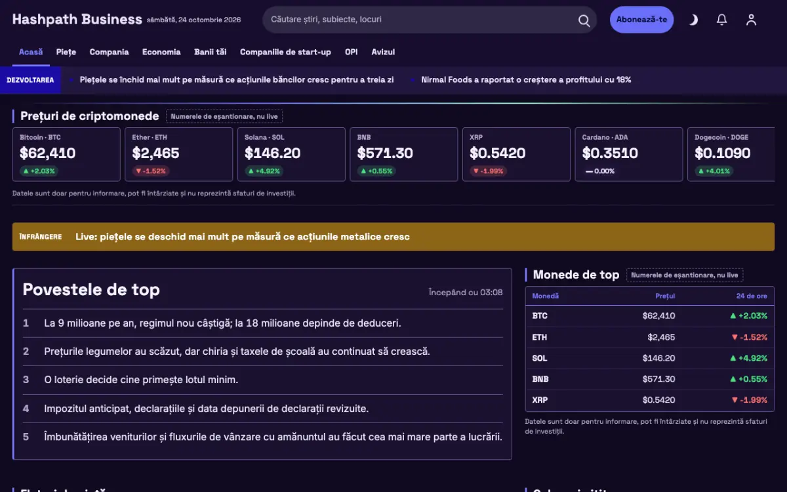The width and height of the screenshot is (787, 492).
Task: Open the Compania tab
Action: (x=109, y=52)
